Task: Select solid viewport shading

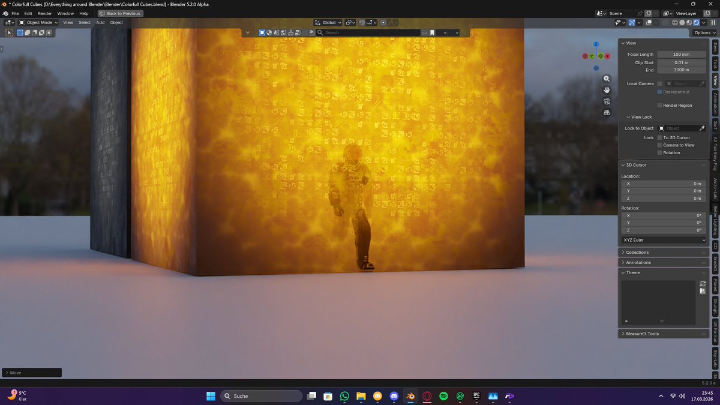Action: click(682, 22)
